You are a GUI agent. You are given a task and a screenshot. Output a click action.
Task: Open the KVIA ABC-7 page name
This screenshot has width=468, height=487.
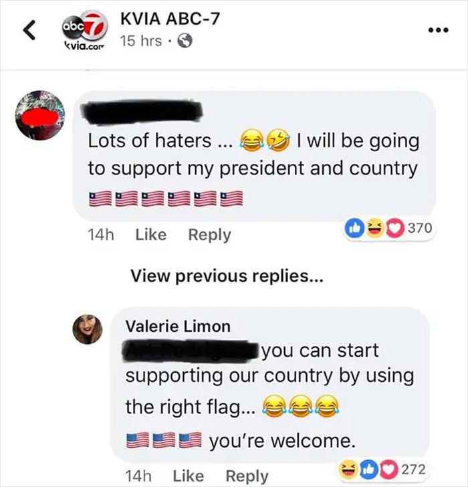click(170, 19)
